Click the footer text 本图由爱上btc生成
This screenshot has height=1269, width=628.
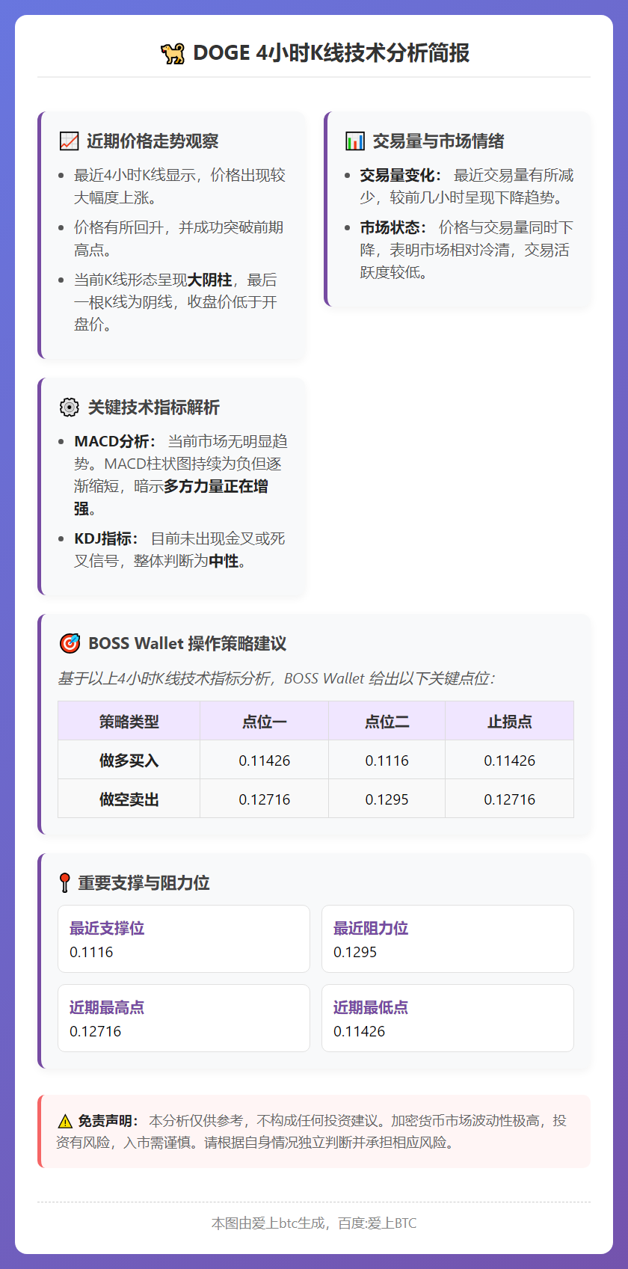268,1223
